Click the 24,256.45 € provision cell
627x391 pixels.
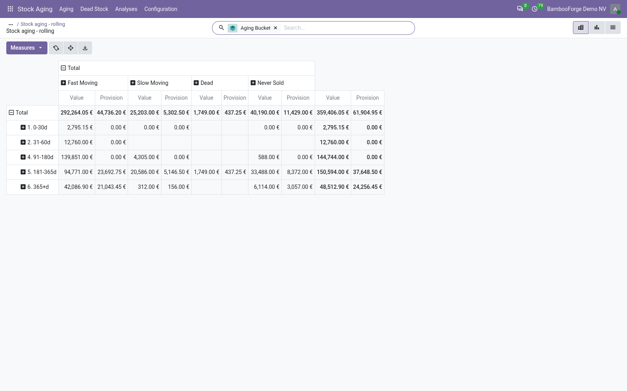coord(368,187)
